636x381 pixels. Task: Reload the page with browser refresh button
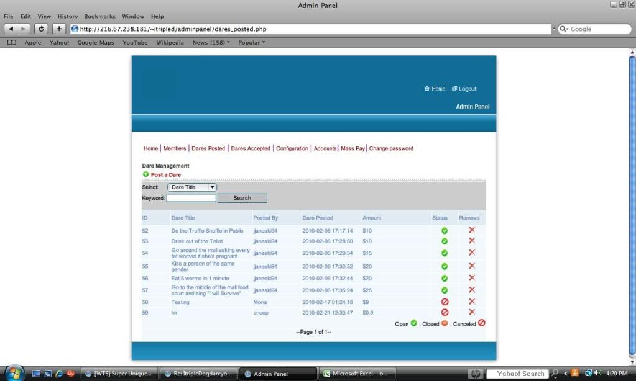tap(42, 29)
